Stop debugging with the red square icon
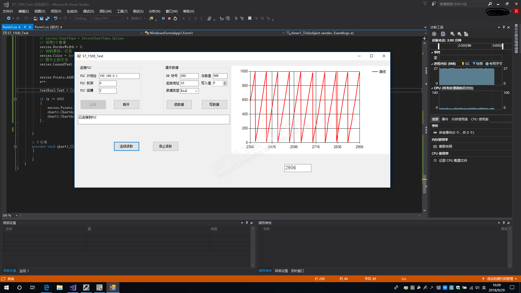Image resolution: width=521 pixels, height=293 pixels. coord(169,18)
